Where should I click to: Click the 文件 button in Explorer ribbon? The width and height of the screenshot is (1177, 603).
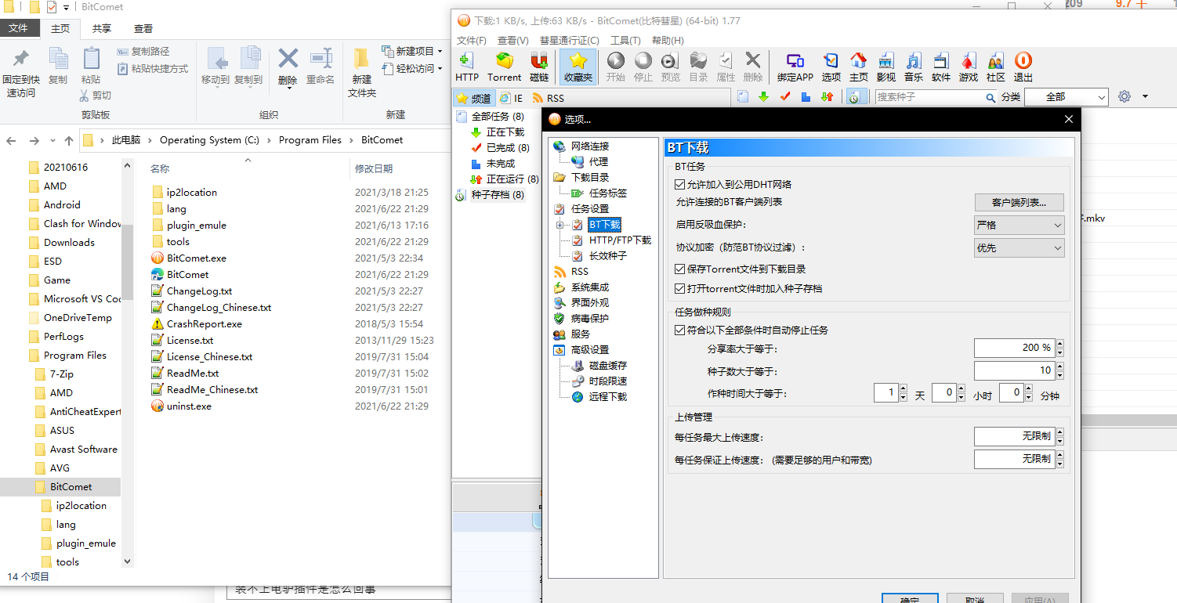coord(18,28)
